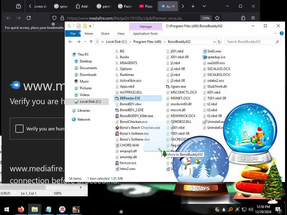Select the MSWINSCK.OCX file

[x=183, y=116]
